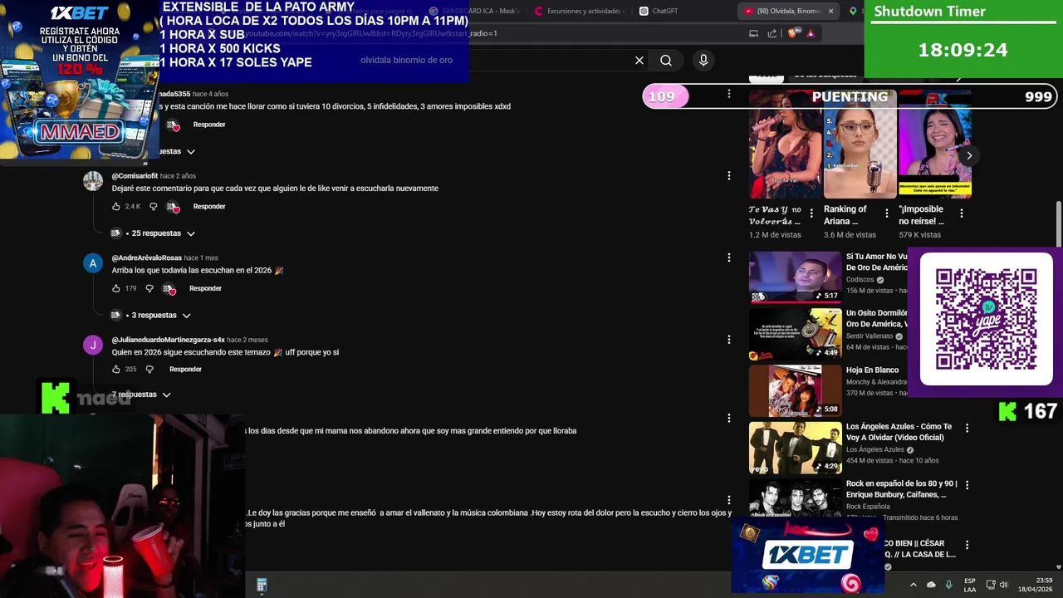
Task: Open 'Los Ángeles Azules - Cómo Te Voy A Olvidar'
Action: tap(899, 432)
